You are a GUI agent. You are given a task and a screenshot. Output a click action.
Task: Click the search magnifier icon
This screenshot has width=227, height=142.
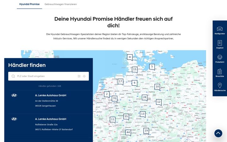[x=13, y=76]
